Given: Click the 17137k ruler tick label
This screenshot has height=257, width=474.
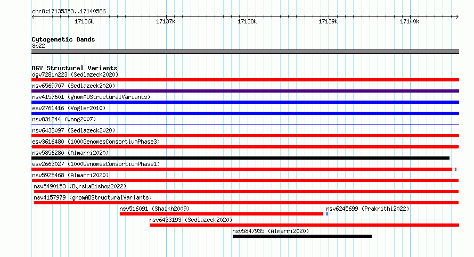Looking at the screenshot, I should click(x=166, y=21).
